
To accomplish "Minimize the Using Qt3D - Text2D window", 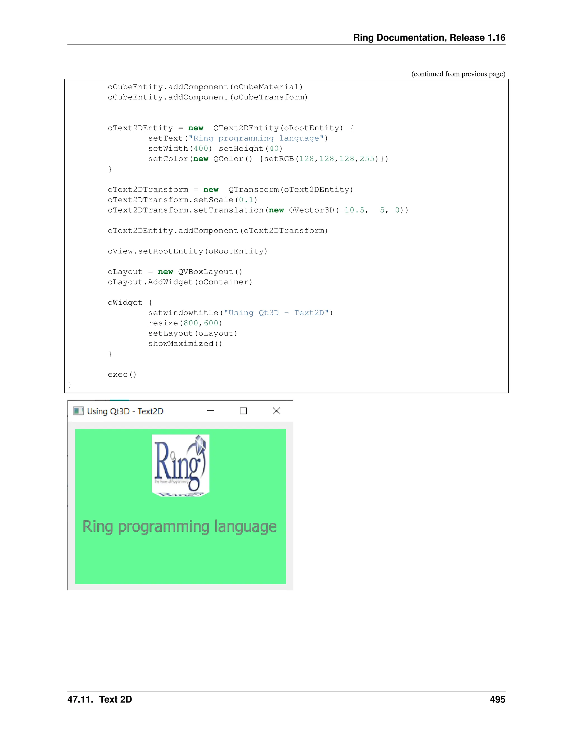I will (210, 411).
